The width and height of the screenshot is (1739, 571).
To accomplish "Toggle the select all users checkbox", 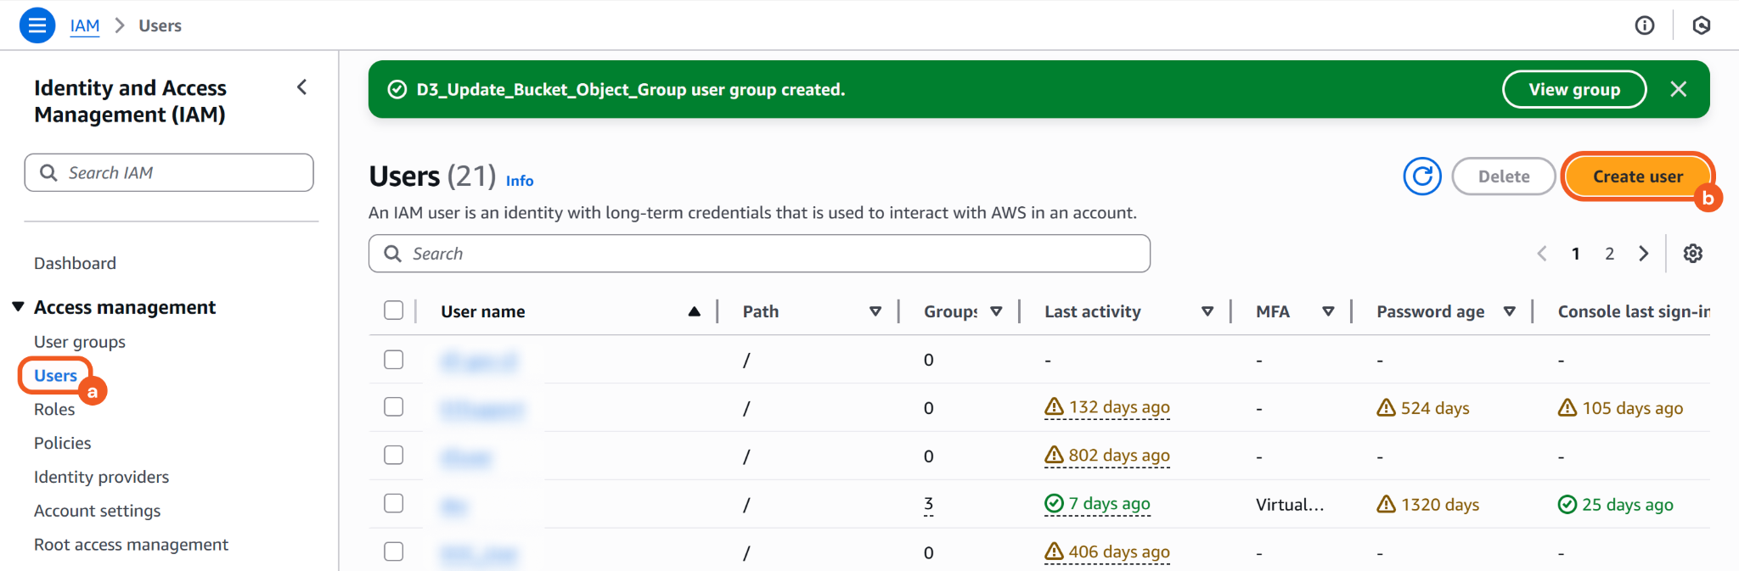I will coord(393,311).
